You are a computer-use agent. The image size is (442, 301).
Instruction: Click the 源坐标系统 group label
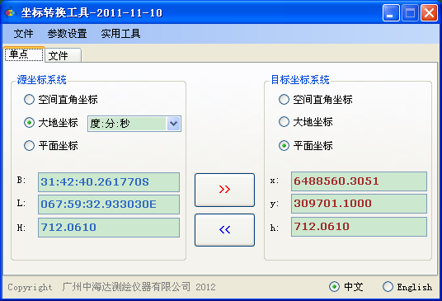click(x=42, y=80)
